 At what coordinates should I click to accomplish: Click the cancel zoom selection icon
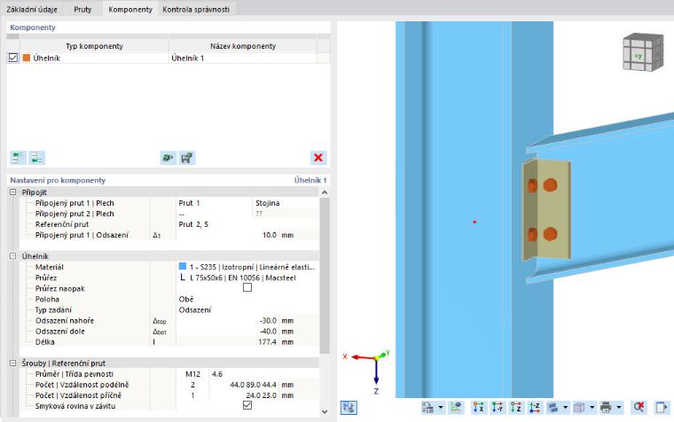[639, 408]
